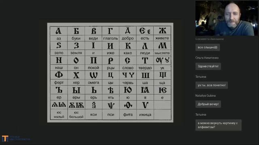Click name 'Татьяна' above 'ух ты' message

pos(201,77)
